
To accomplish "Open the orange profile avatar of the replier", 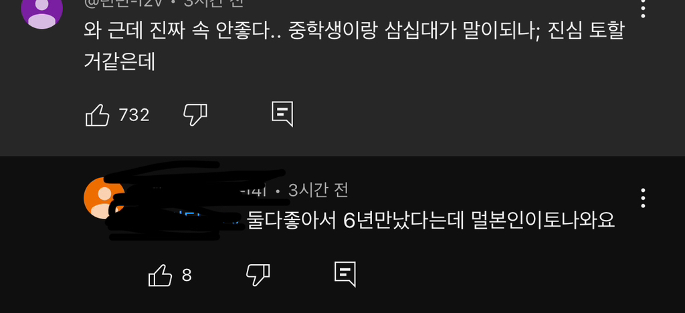I will click(104, 198).
